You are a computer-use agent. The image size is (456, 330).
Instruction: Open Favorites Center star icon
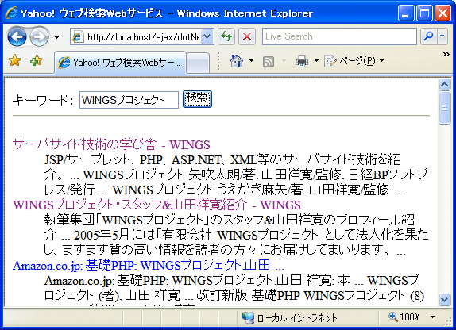(14, 61)
